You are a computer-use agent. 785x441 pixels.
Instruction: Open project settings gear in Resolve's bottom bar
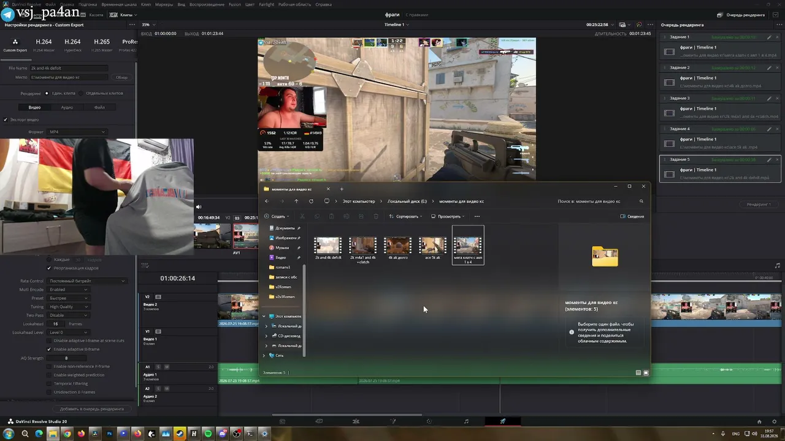774,421
